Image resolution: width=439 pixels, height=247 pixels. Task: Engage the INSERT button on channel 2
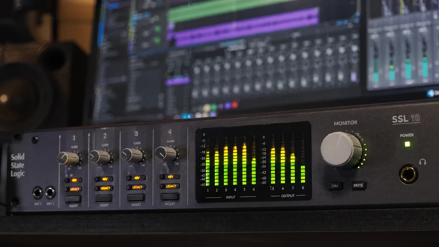104,198
